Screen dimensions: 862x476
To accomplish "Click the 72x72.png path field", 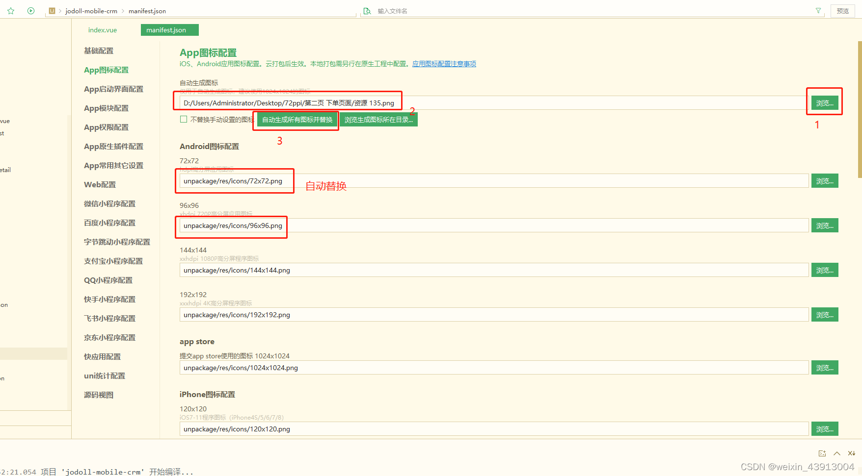I will point(494,181).
